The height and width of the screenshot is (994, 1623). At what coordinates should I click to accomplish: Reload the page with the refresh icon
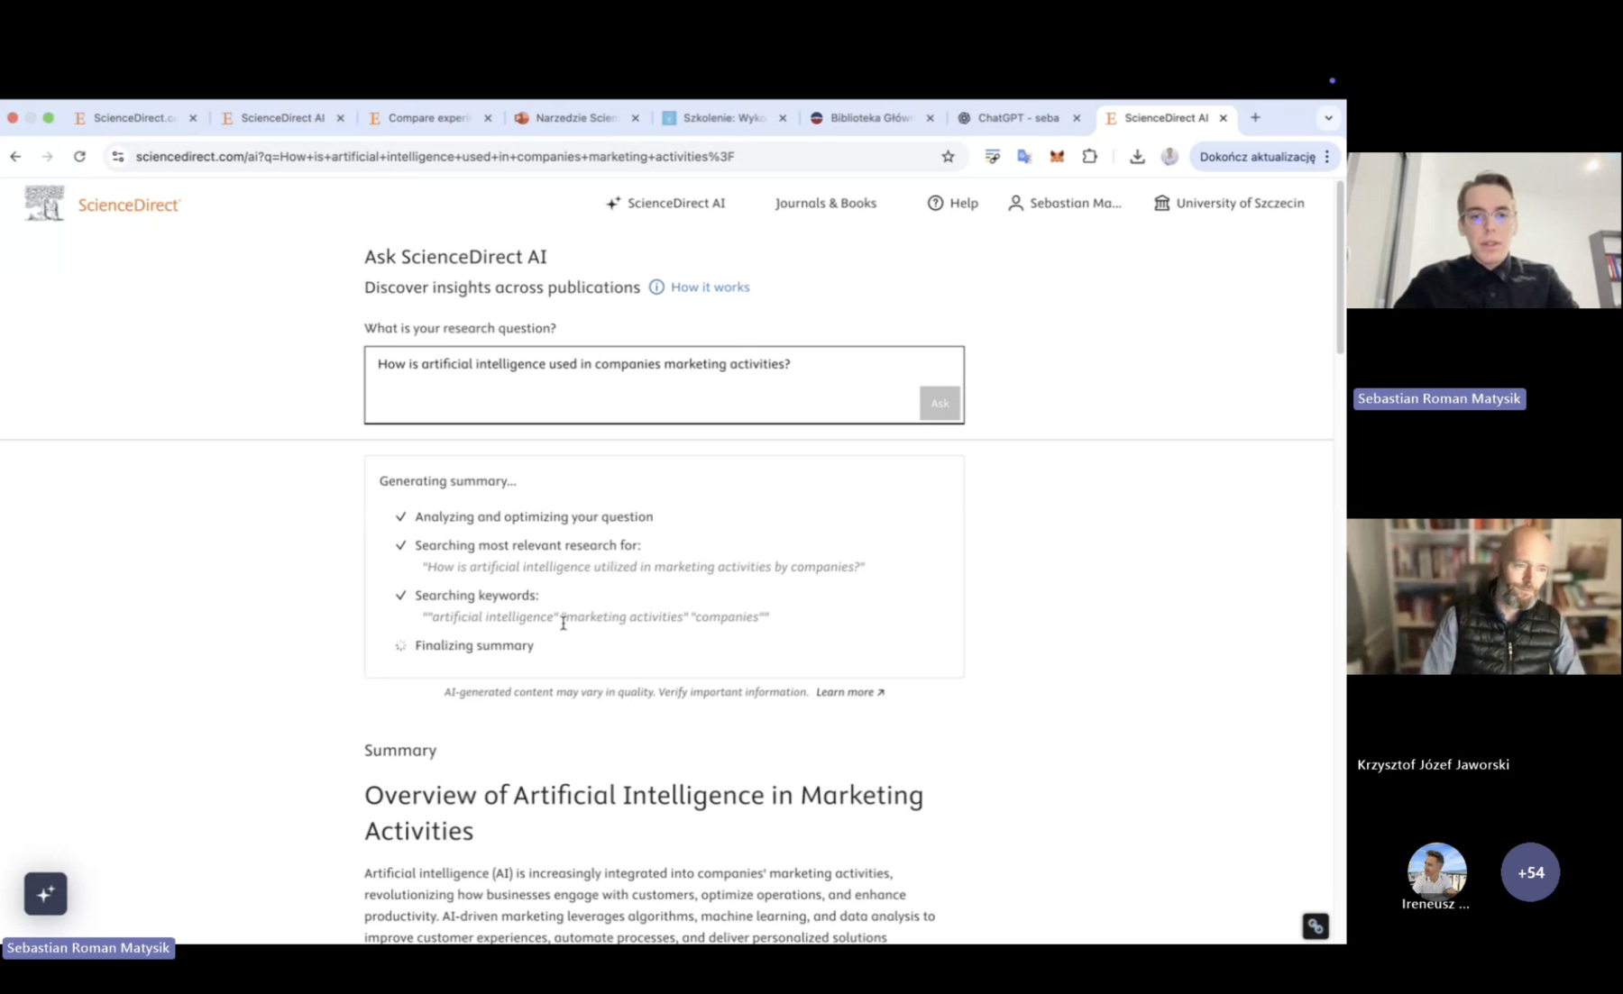point(79,157)
